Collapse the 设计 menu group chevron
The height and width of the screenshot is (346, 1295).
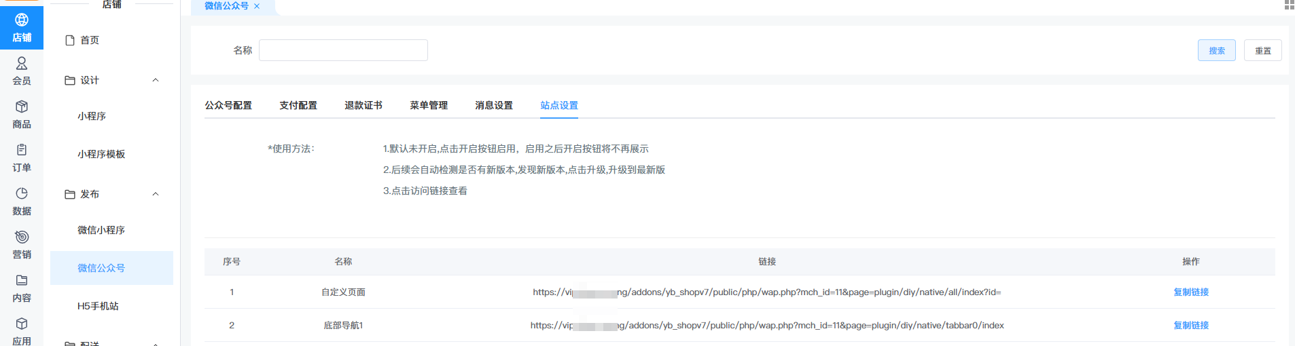pos(156,80)
